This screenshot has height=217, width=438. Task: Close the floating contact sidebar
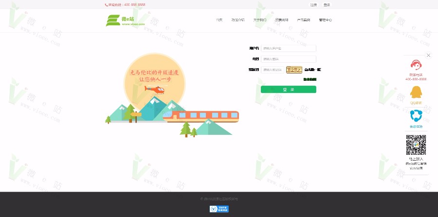point(428,55)
